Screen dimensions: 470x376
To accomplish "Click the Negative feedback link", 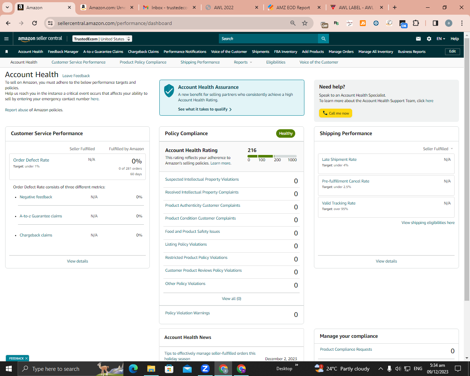I will tap(36, 197).
